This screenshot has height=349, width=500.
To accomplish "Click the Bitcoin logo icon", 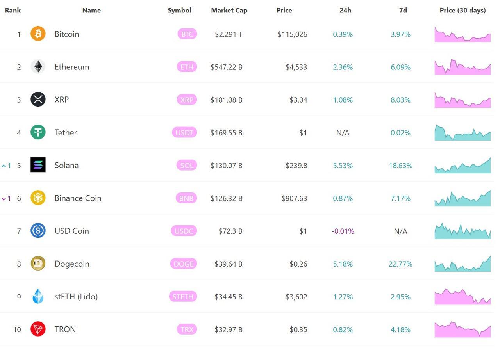I will point(38,34).
